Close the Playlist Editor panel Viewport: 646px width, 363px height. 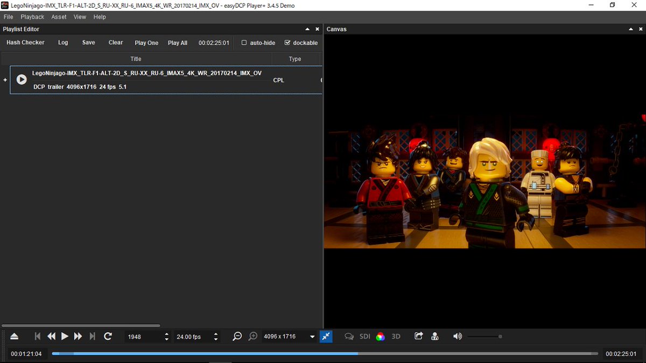point(317,29)
